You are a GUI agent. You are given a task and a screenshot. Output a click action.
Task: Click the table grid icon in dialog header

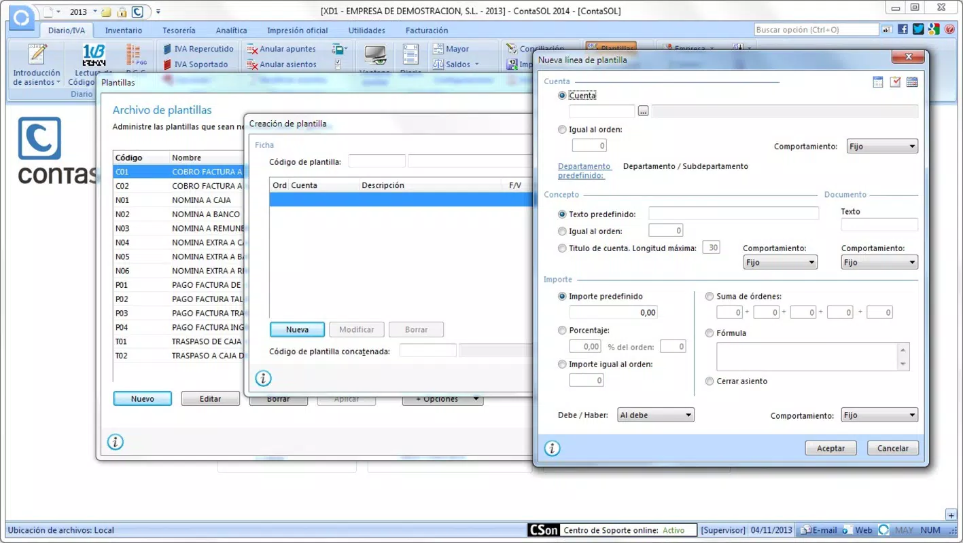912,82
